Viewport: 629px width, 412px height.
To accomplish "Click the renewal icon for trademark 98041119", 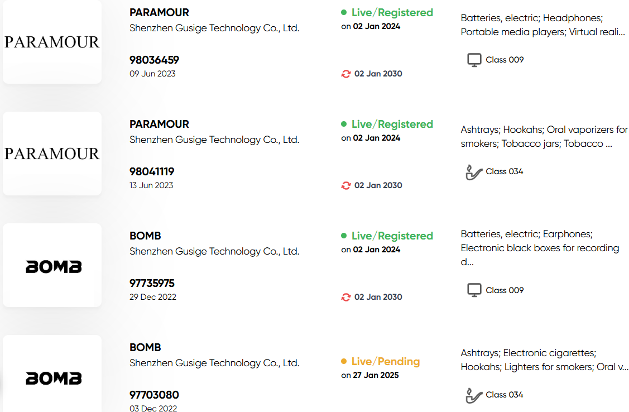I will [x=346, y=185].
